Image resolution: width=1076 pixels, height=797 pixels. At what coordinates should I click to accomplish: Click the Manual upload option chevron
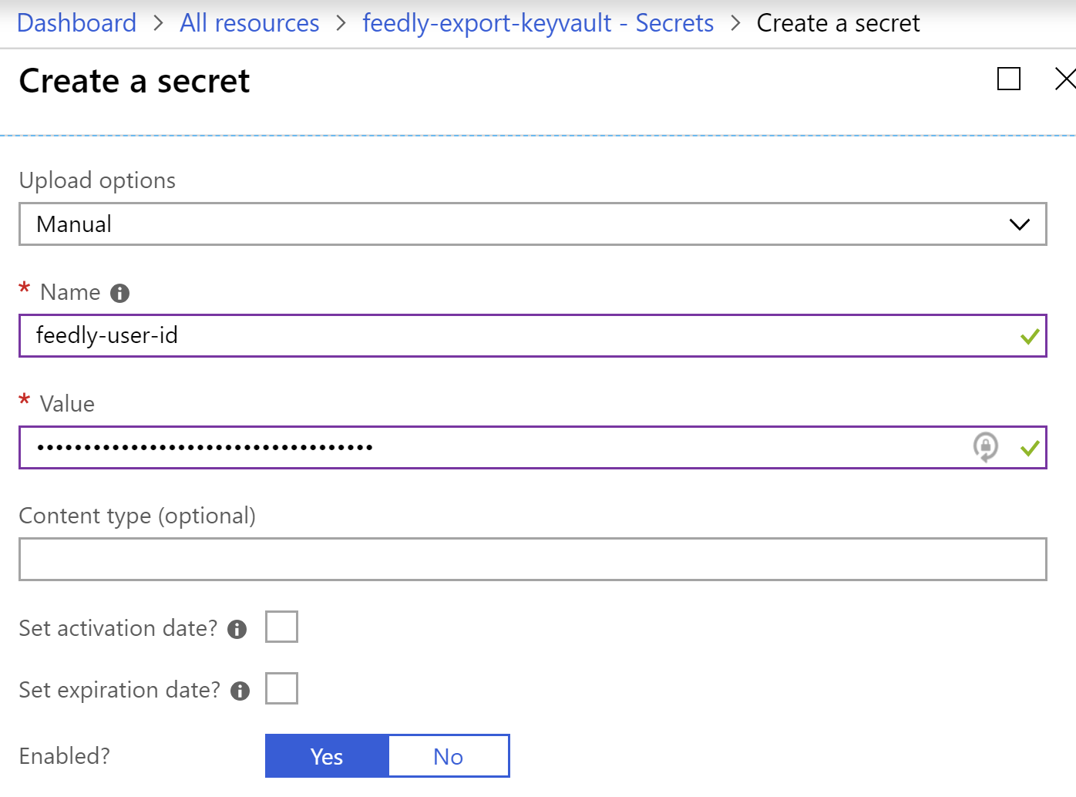[1019, 224]
